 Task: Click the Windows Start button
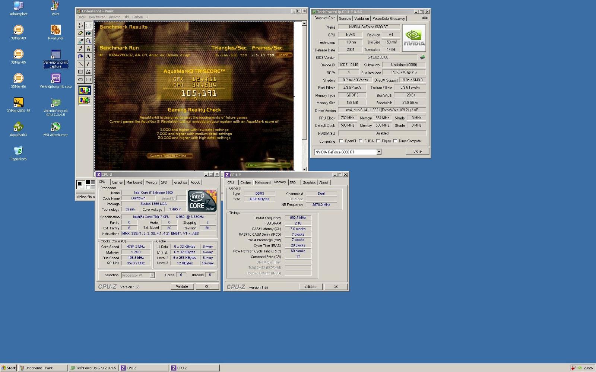pyautogui.click(x=9, y=368)
